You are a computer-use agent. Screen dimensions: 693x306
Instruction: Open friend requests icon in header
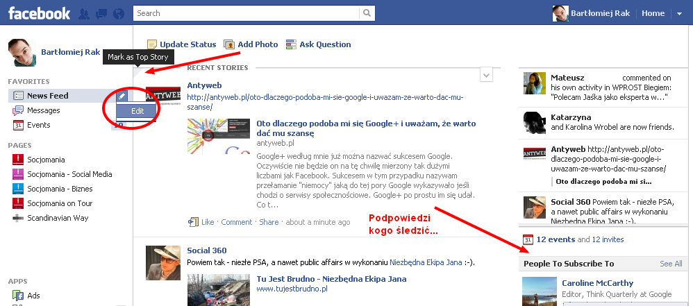[84, 14]
